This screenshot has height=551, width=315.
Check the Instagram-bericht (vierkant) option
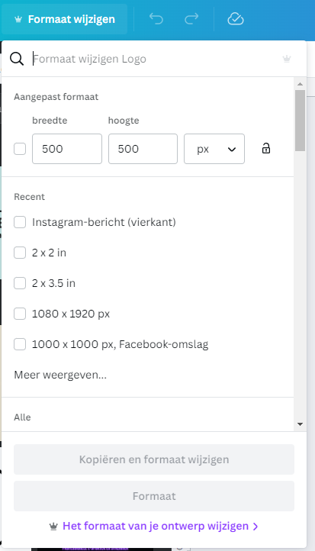20,222
